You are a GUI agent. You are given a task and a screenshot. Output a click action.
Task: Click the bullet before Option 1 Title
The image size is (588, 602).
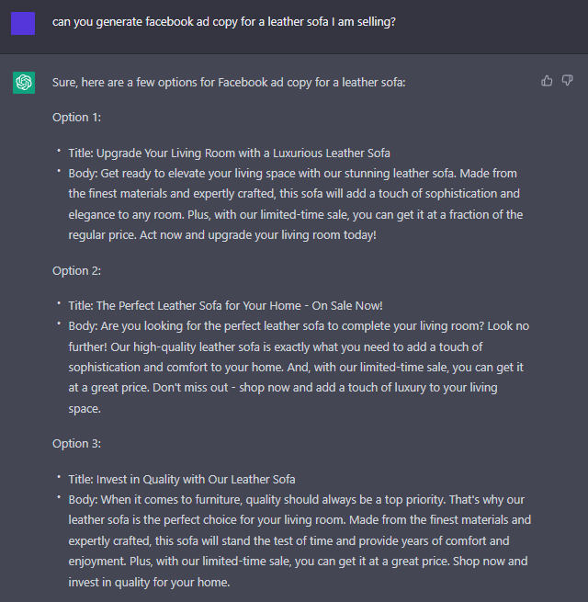(59, 151)
